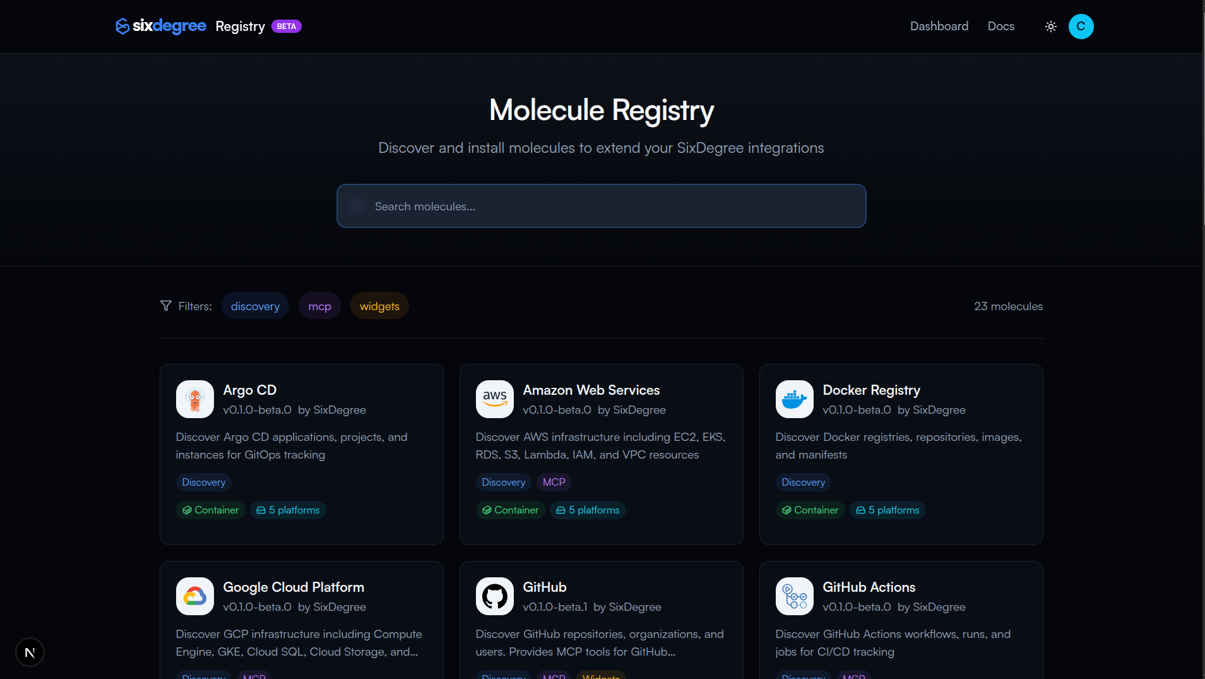Open the Google Cloud Platform logo icon

(x=194, y=596)
